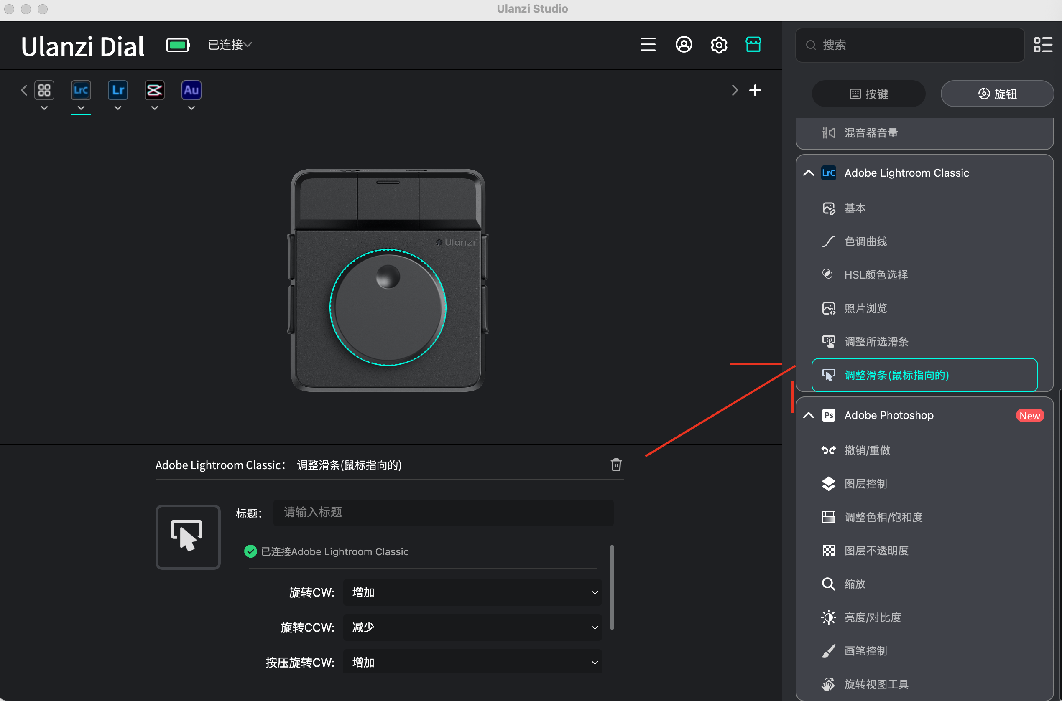Select 调整所选滑条 action

[x=925, y=342]
